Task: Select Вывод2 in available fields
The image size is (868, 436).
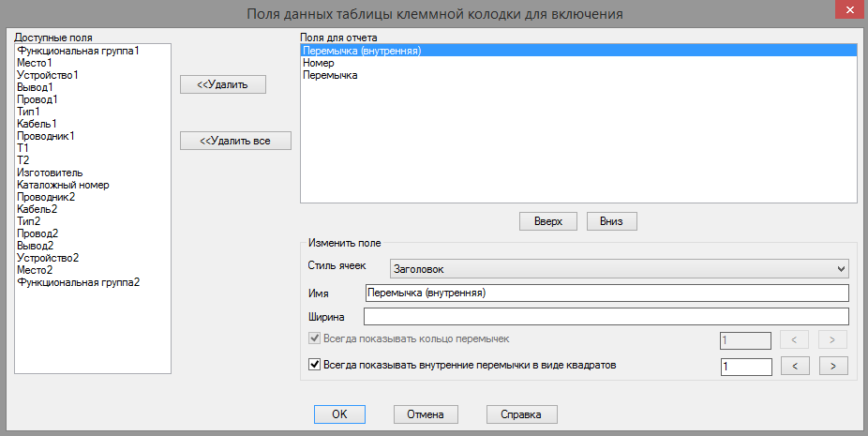Action: pyautogui.click(x=93, y=246)
